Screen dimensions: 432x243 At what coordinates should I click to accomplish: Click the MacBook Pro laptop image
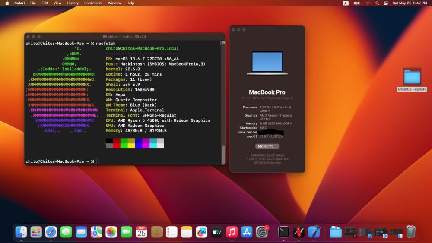coord(267,63)
